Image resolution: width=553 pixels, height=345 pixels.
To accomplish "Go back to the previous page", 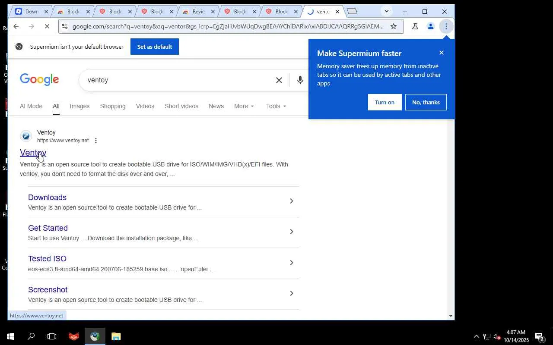I will click(16, 26).
